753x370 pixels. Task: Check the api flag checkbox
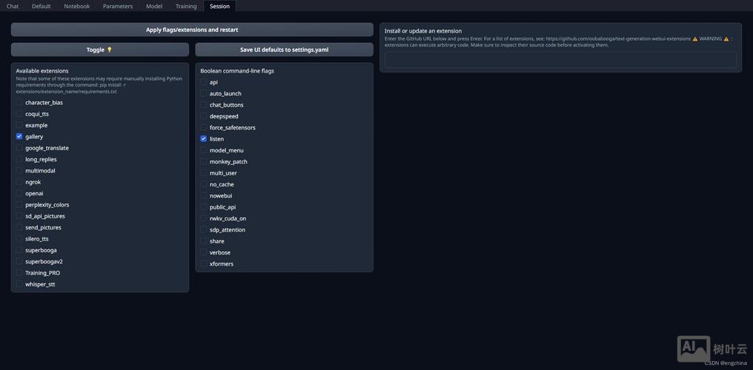point(204,82)
